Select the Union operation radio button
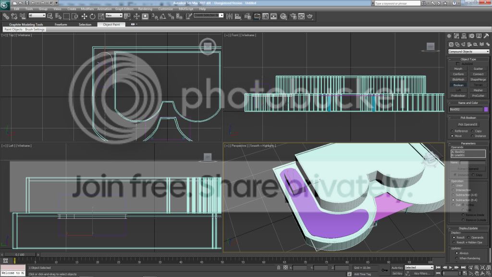 tap(453, 186)
